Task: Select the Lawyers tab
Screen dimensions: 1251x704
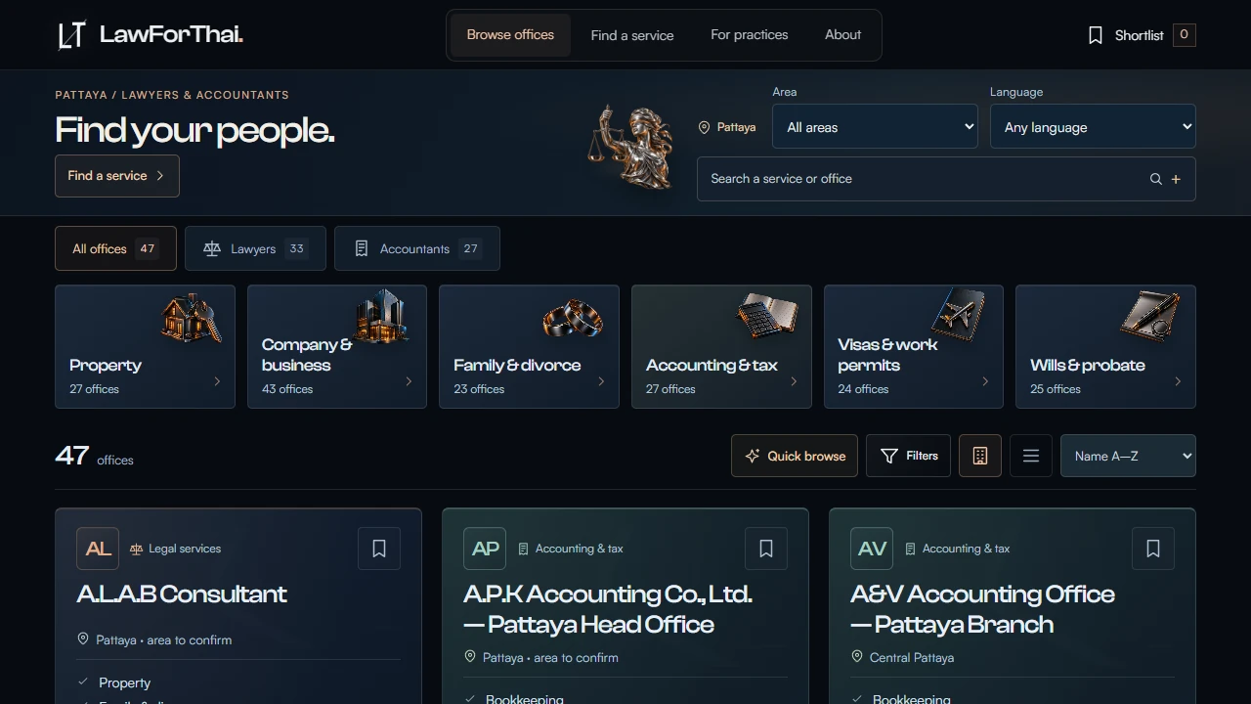Action: click(255, 248)
